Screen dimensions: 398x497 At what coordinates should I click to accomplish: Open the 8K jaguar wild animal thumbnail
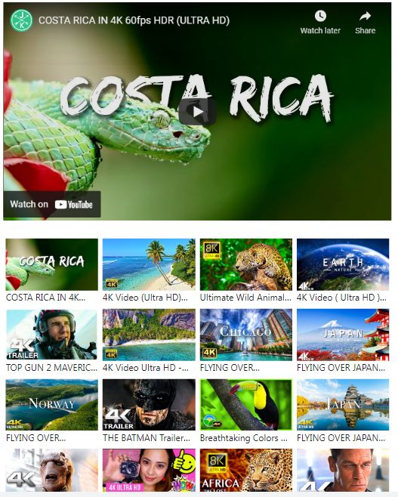coord(246,264)
